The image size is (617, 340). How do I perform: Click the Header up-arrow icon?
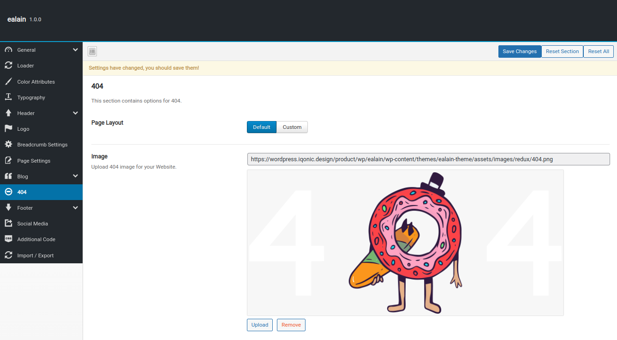pyautogui.click(x=8, y=113)
